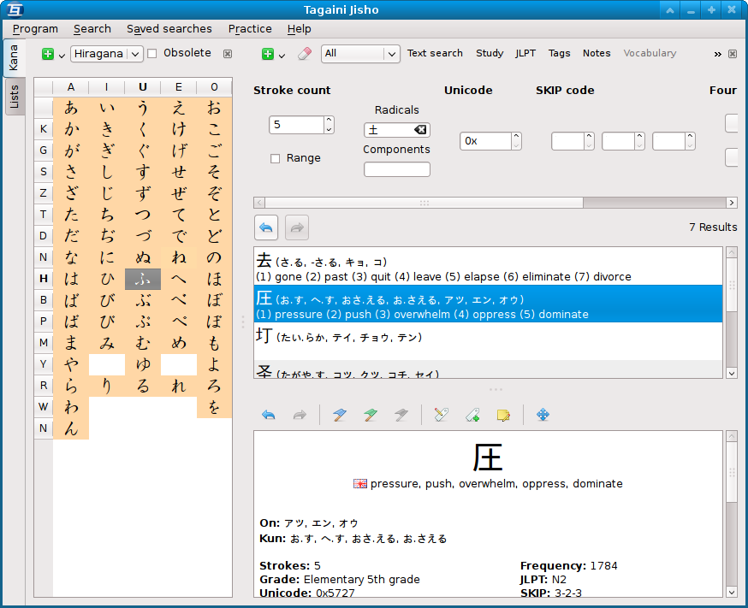
Task: Open the Practice menu
Action: [250, 29]
